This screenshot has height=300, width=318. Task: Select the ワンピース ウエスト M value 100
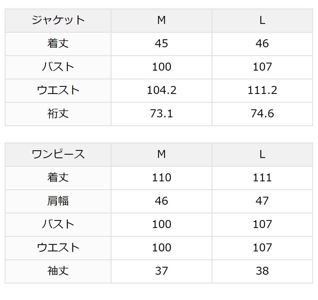point(161,248)
